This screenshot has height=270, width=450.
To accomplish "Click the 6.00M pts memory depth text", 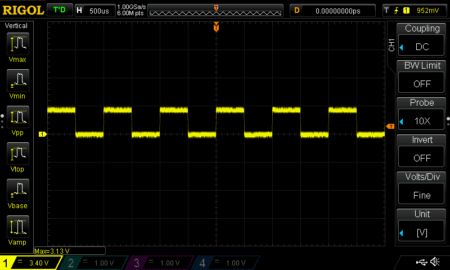I will (x=130, y=13).
